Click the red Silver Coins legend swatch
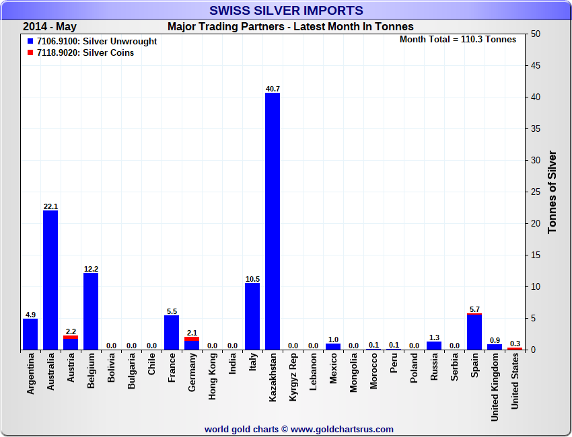 pyautogui.click(x=30, y=53)
